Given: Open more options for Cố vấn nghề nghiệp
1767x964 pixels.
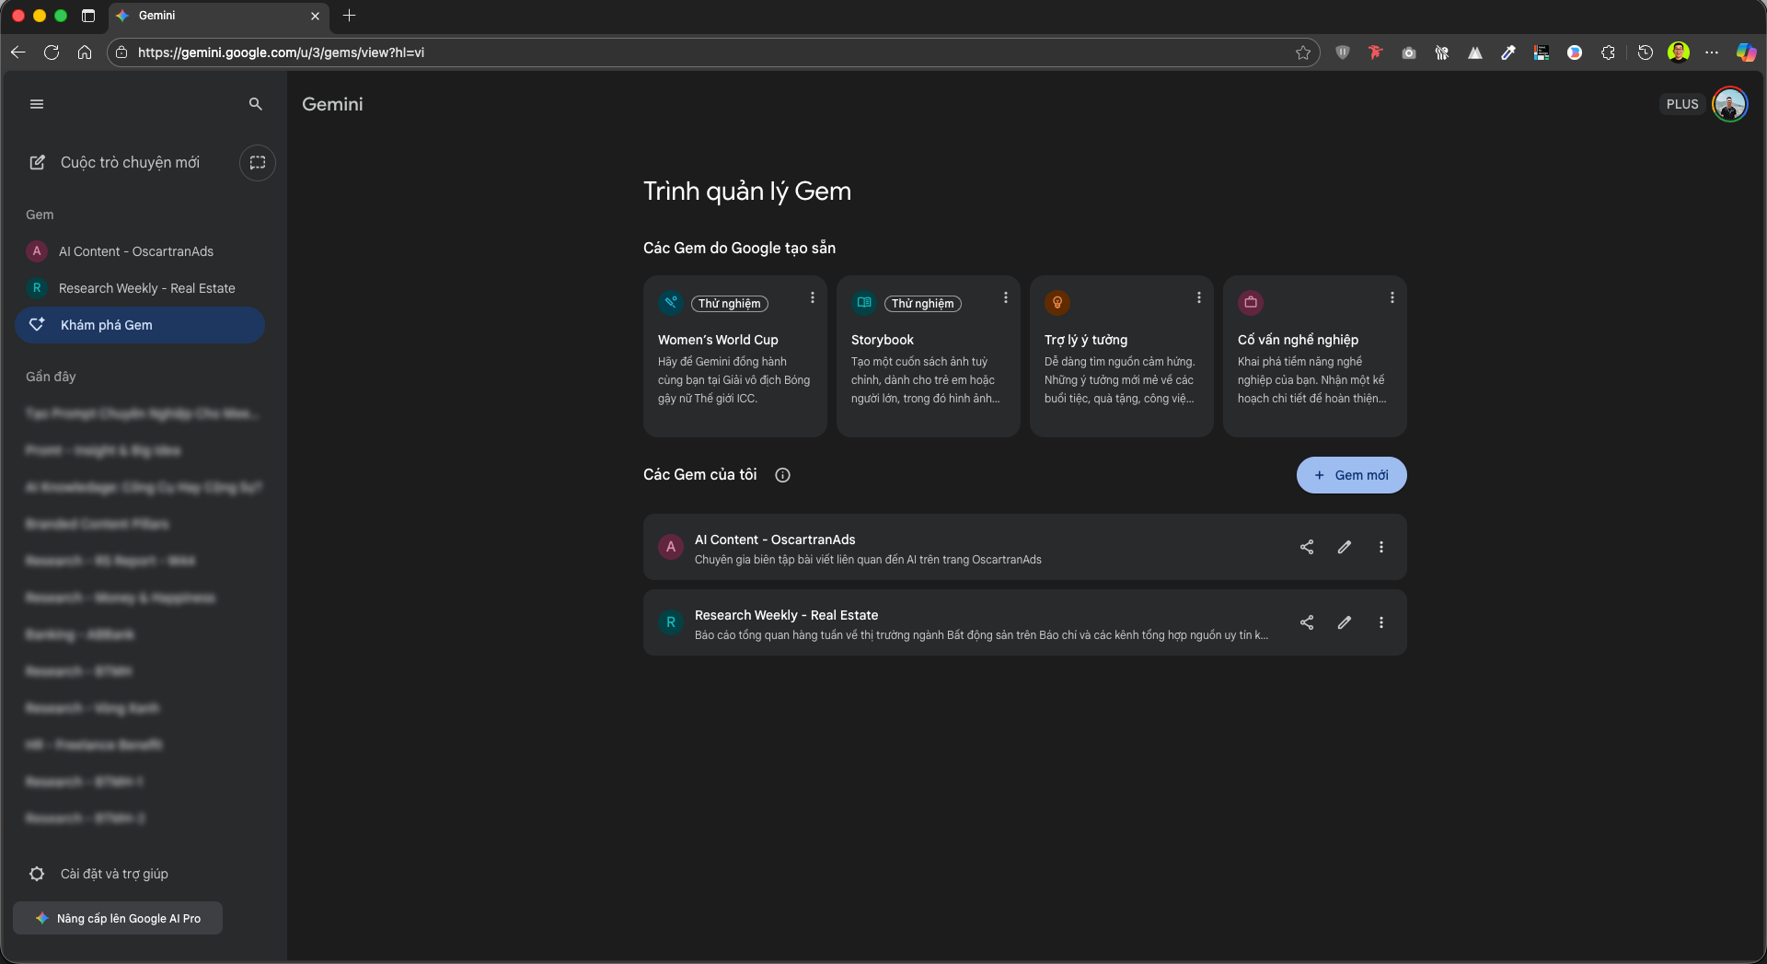Looking at the screenshot, I should tap(1392, 297).
